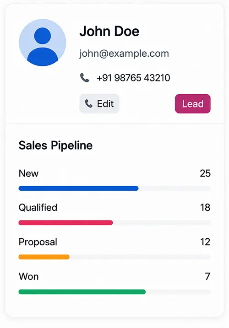Click the phone icon beside the number
The height and width of the screenshot is (328, 229).
tap(85, 78)
